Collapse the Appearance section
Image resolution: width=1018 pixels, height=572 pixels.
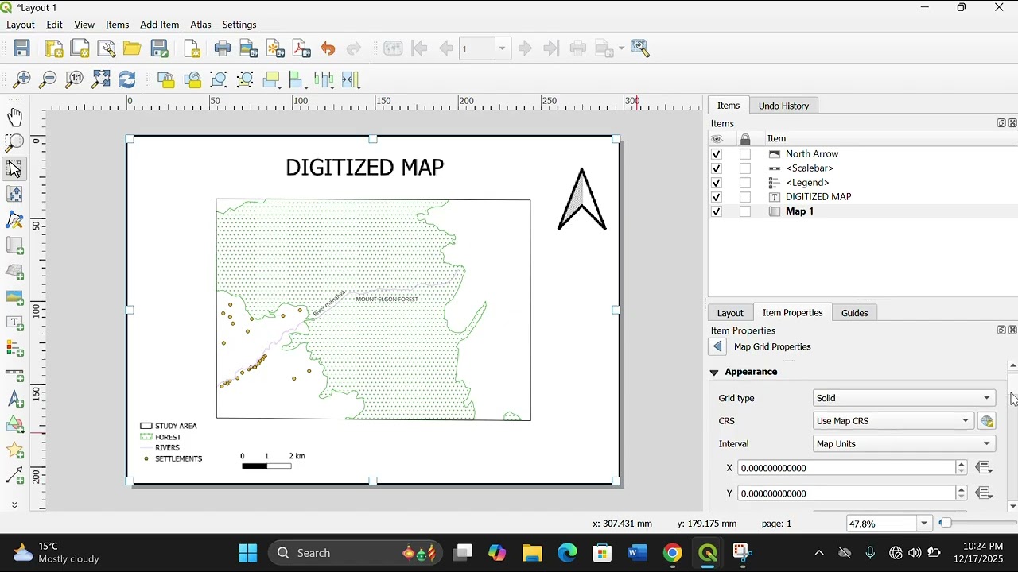pos(714,372)
